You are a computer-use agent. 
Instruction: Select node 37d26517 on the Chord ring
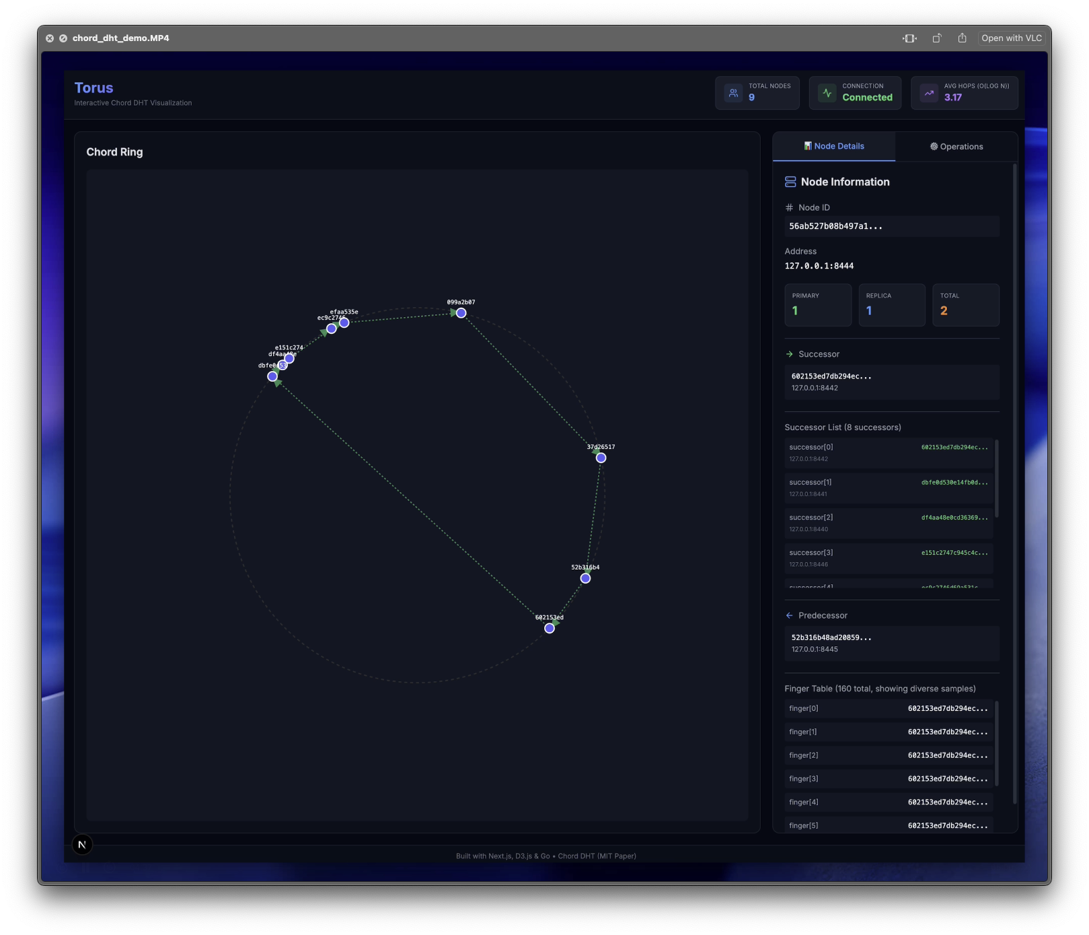(x=601, y=458)
